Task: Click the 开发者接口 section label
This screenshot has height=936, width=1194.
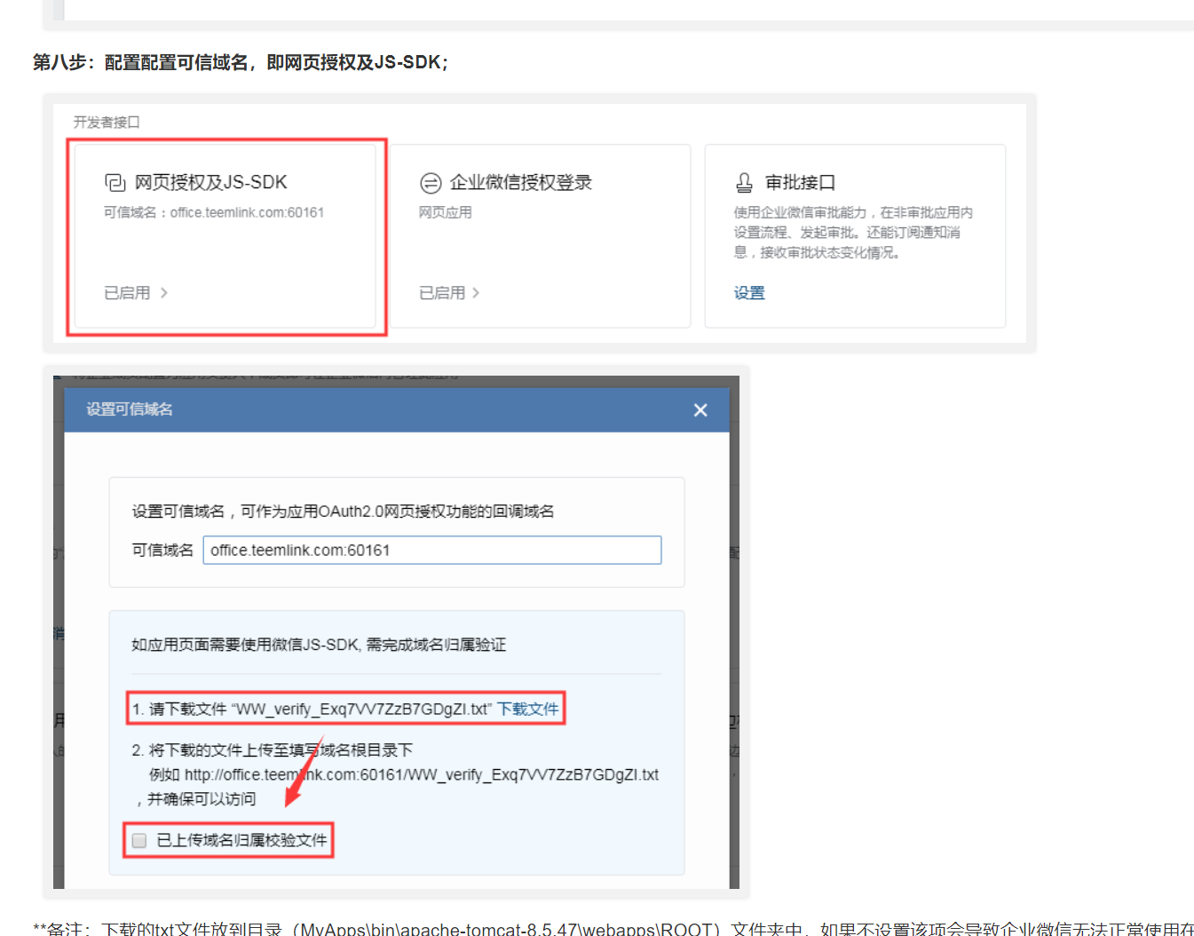Action: click(107, 123)
